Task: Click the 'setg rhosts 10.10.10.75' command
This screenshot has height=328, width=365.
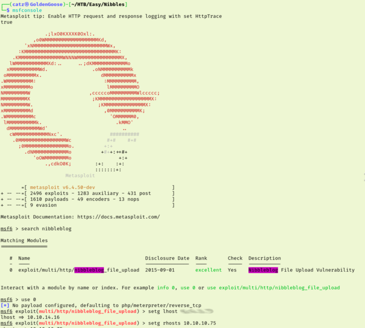Action: [x=182, y=323]
